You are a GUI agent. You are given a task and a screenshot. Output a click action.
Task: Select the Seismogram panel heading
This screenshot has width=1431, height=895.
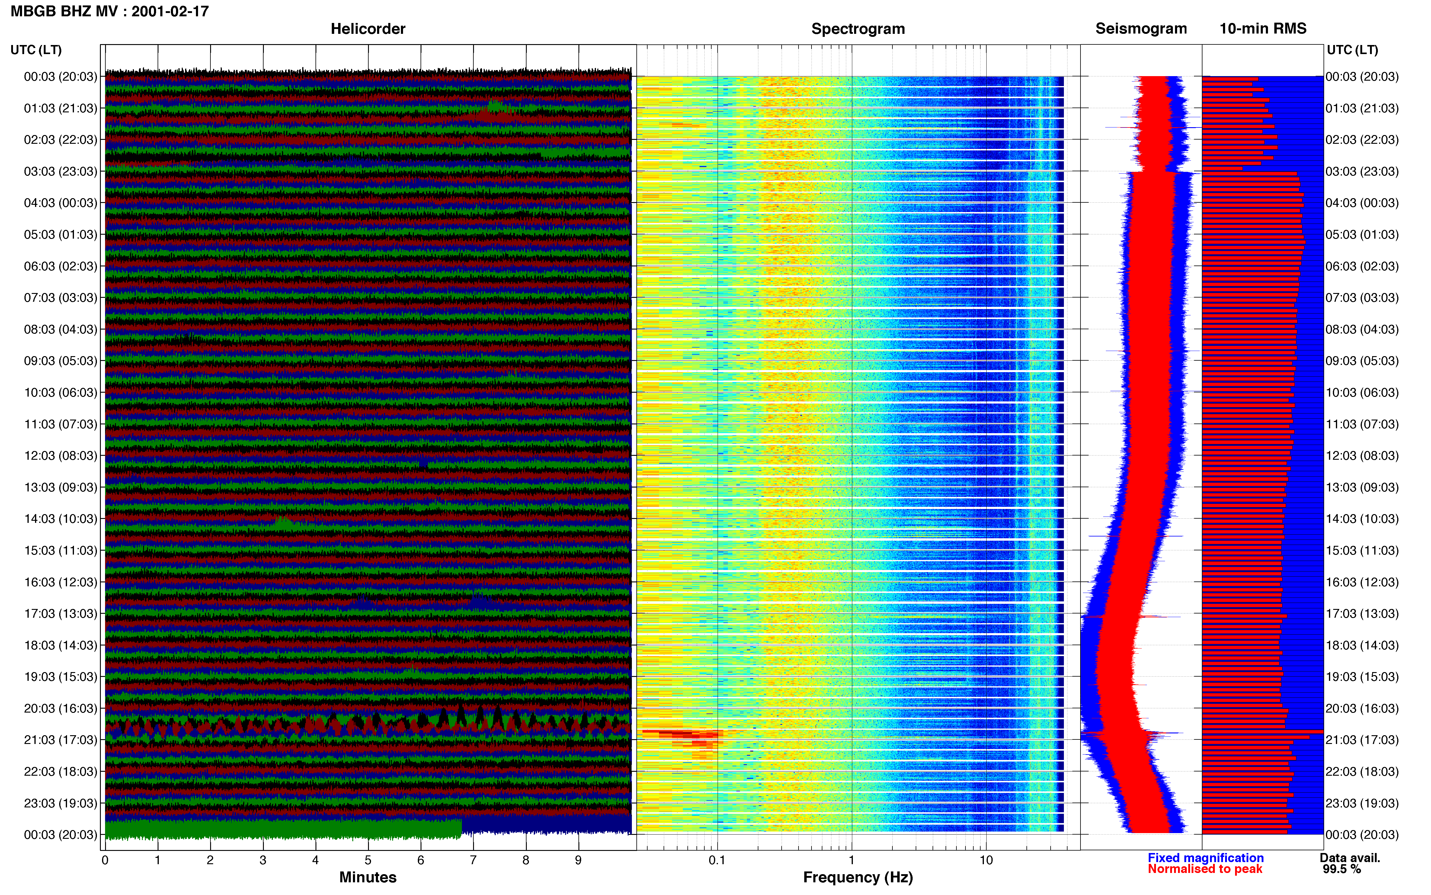click(x=1141, y=28)
